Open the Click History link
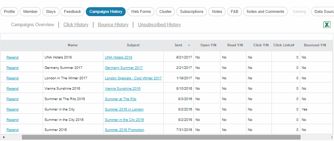Viewport: 334px width, 141px height. [76, 25]
